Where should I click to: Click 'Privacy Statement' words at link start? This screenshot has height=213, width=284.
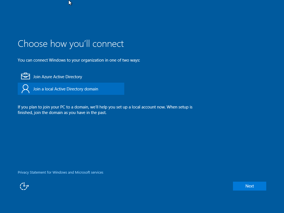point(32,173)
